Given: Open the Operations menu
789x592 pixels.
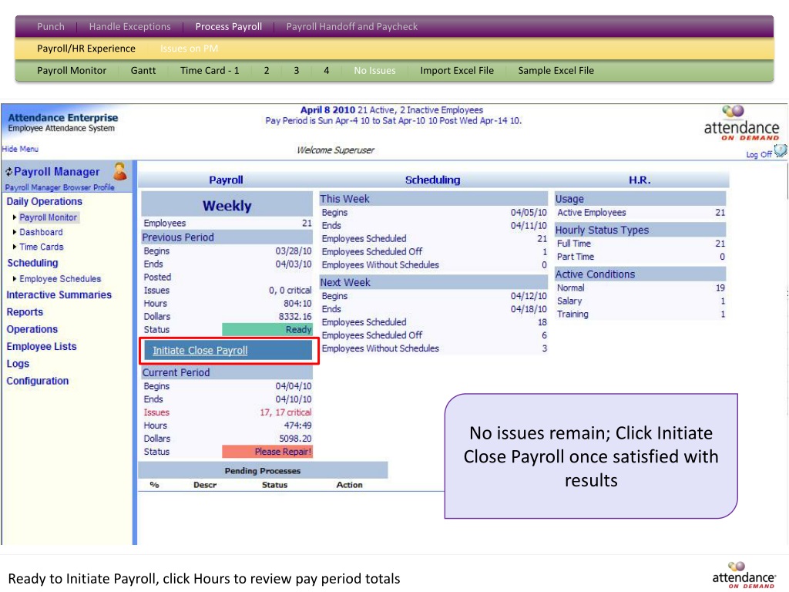Looking at the screenshot, I should click(32, 329).
